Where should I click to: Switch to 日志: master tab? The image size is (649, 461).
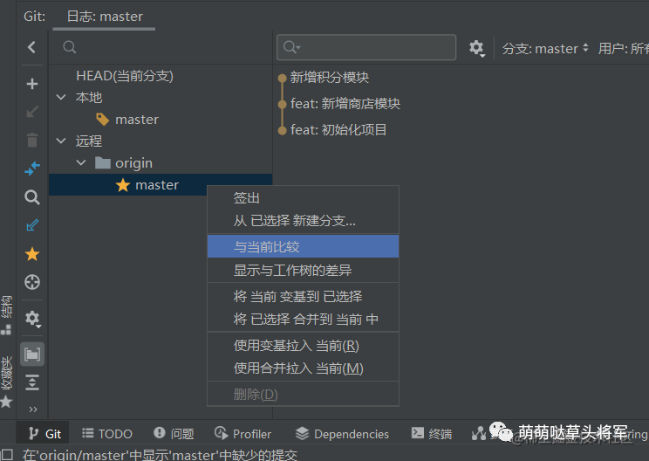105,17
